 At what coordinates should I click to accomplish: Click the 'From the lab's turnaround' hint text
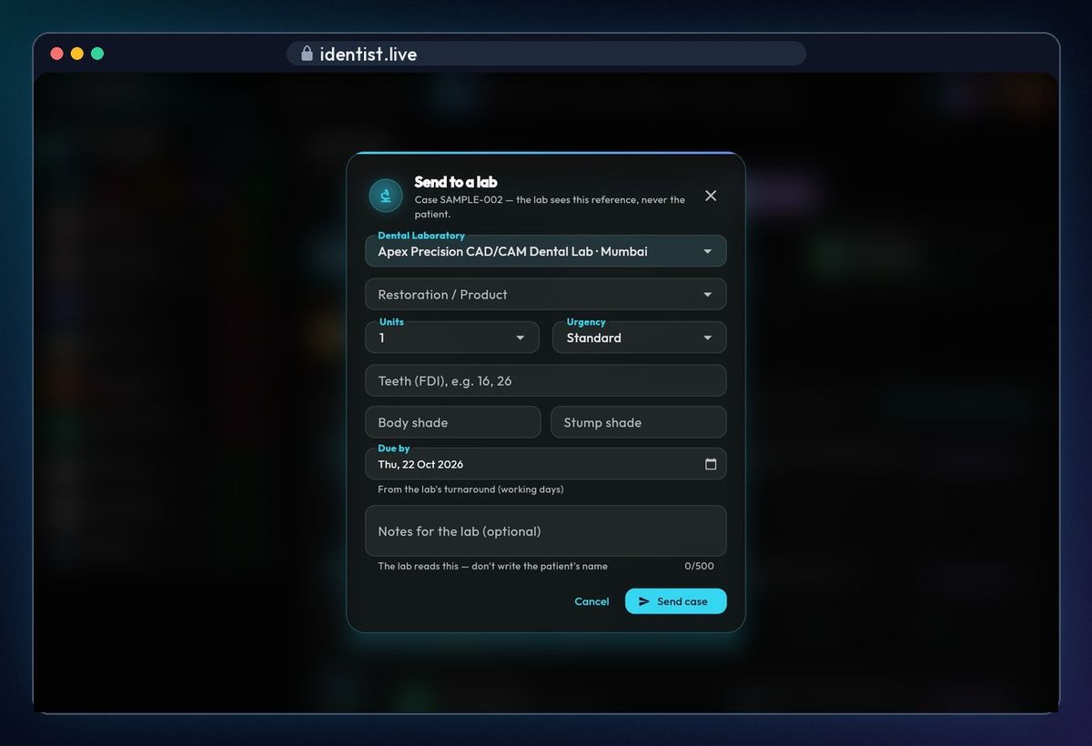click(470, 489)
